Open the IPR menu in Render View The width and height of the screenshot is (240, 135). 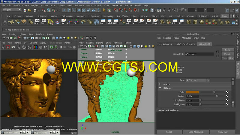25,43
